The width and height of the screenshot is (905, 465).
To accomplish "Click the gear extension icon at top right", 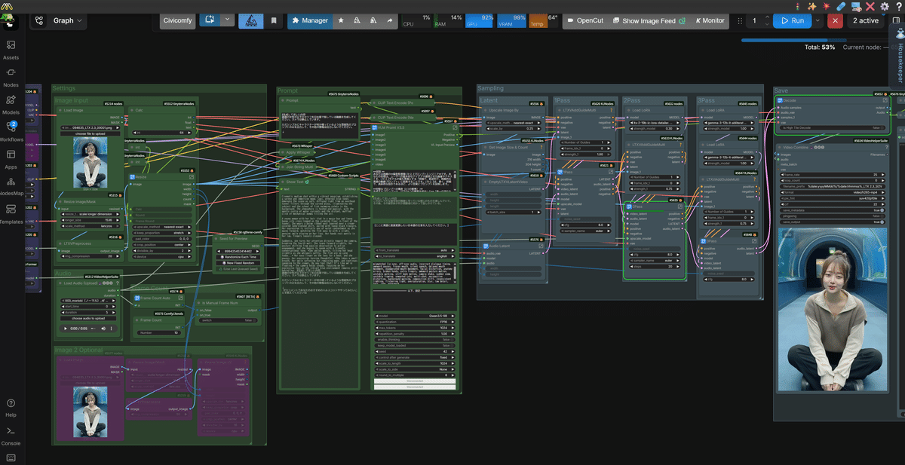I will (x=884, y=6).
